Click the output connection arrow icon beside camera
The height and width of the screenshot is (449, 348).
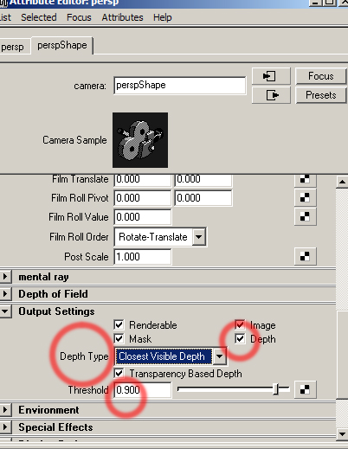click(271, 95)
